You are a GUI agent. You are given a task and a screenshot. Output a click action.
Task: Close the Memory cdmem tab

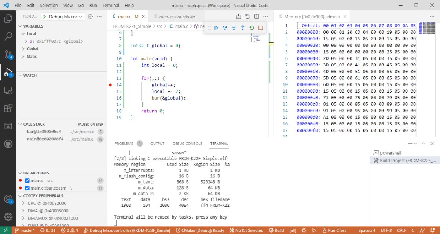(x=345, y=17)
